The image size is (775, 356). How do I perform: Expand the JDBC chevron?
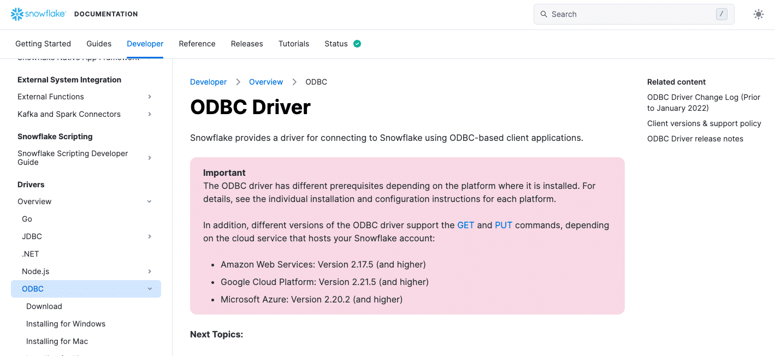tap(150, 236)
